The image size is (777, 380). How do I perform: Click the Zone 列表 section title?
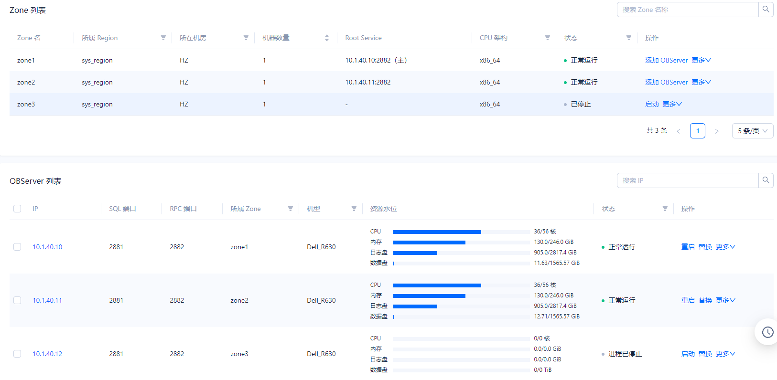tap(28, 10)
